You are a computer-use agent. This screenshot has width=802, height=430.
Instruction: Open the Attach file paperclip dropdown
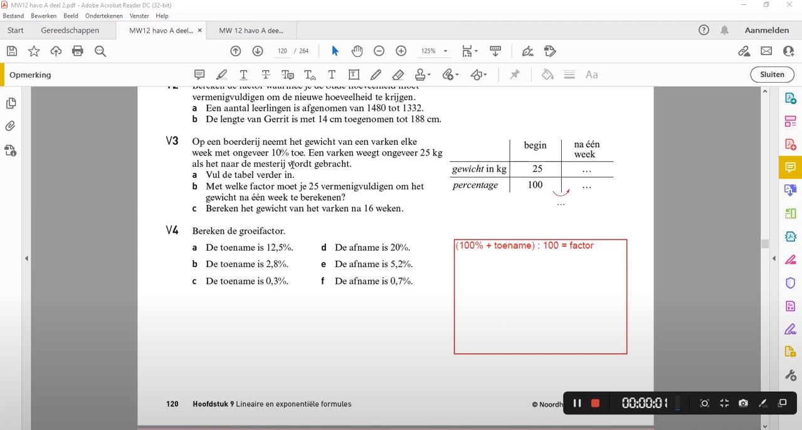[450, 75]
